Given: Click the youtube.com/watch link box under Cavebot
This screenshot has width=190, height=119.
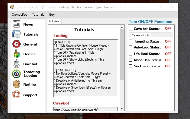Looking at the screenshot, I should click(86, 109).
